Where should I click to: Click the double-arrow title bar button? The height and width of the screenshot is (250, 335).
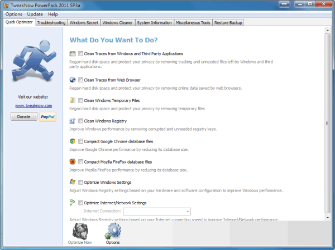pos(284,4)
